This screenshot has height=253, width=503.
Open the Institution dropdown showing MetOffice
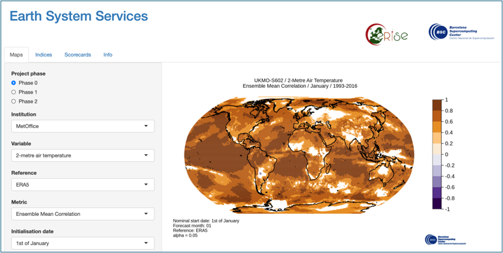tap(83, 126)
